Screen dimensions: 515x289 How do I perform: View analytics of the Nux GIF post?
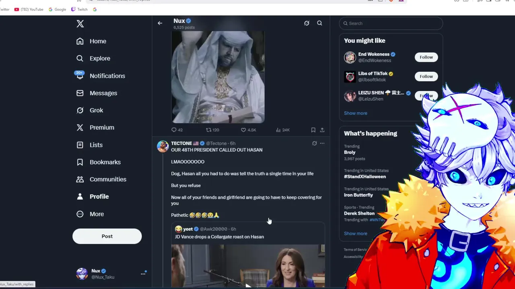(x=283, y=130)
